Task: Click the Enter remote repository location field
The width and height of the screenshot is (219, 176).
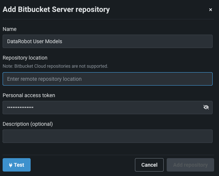Action: (x=108, y=79)
